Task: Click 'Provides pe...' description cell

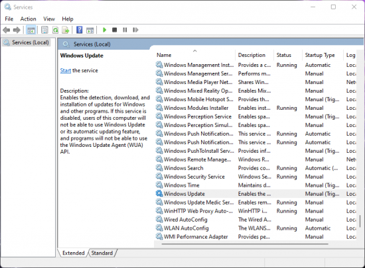Action: (254, 237)
